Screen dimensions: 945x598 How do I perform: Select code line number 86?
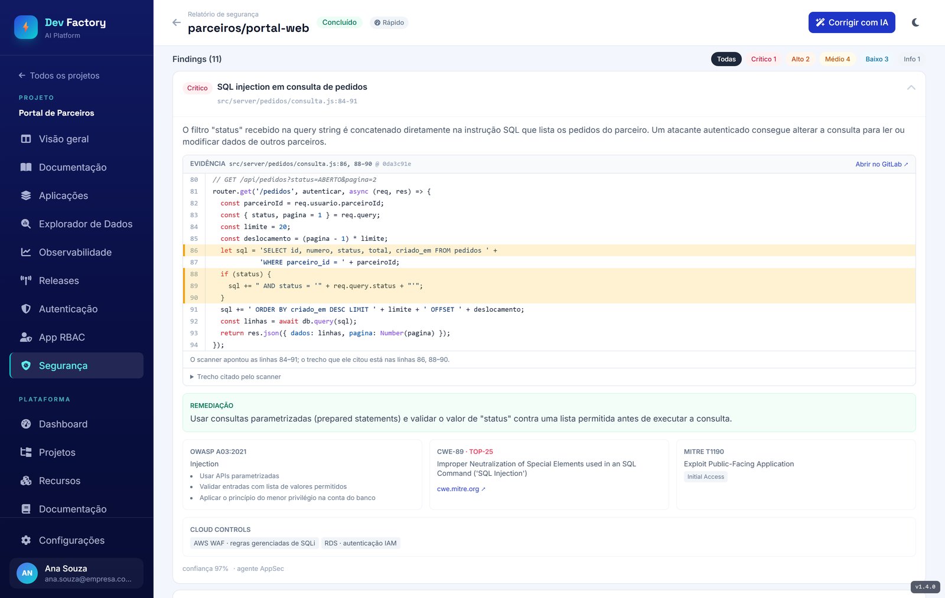[194, 250]
